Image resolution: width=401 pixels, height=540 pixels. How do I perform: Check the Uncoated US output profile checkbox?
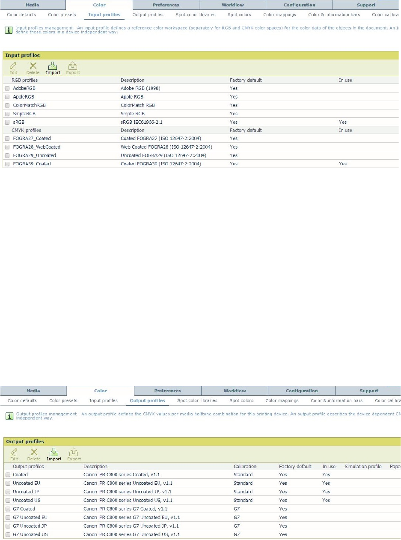pyautogui.click(x=8, y=501)
